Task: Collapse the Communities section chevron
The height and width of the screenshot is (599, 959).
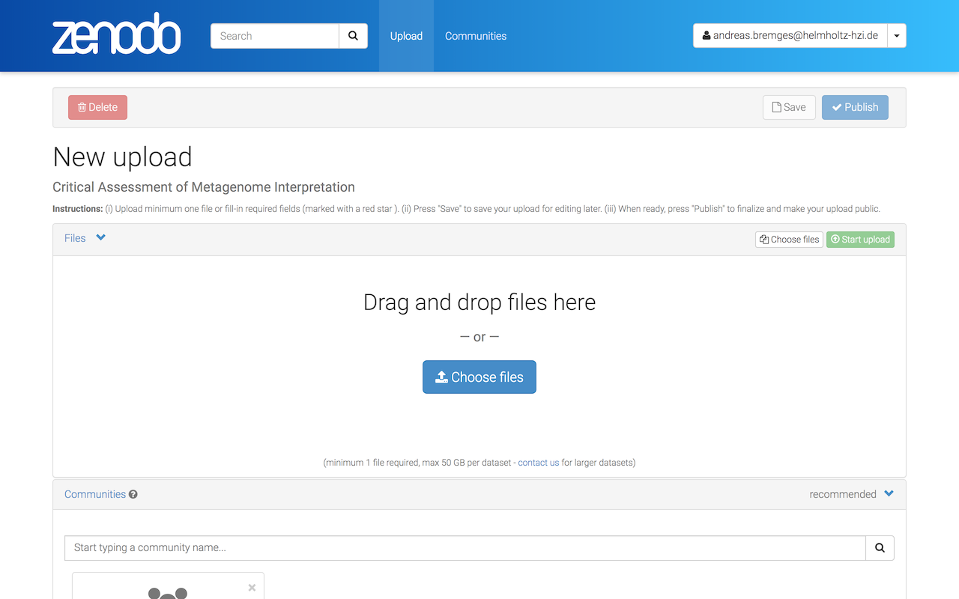Action: (x=889, y=493)
